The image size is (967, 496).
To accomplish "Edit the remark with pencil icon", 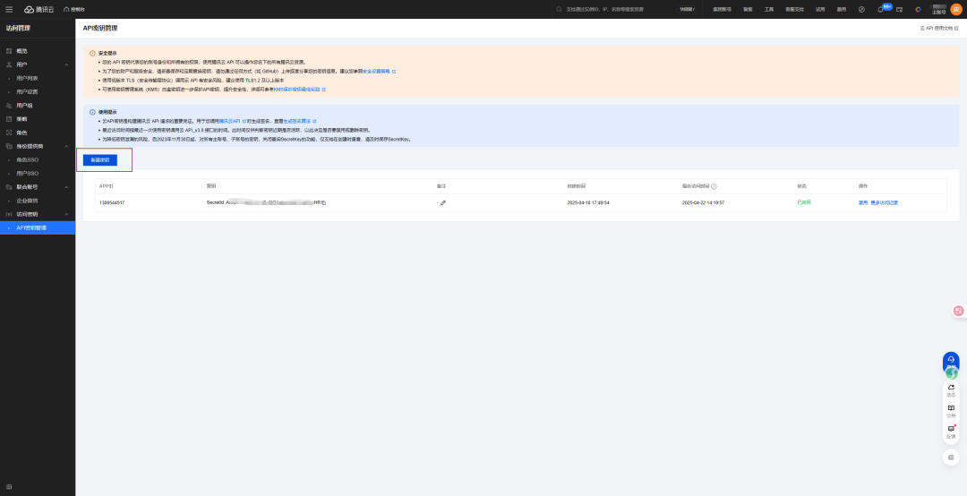I will [x=443, y=202].
